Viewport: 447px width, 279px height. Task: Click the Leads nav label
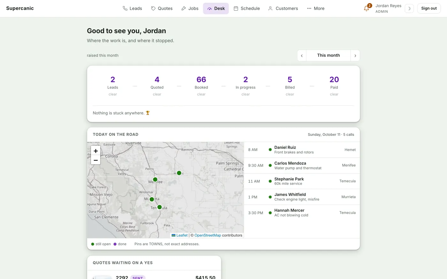(x=136, y=8)
